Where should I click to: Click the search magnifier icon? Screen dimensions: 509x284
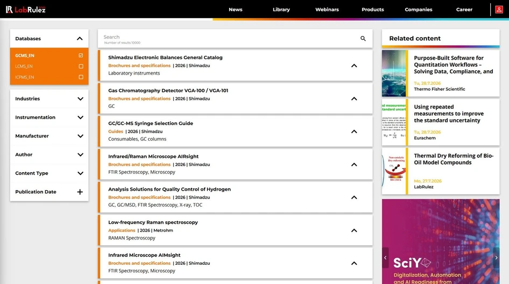point(363,39)
